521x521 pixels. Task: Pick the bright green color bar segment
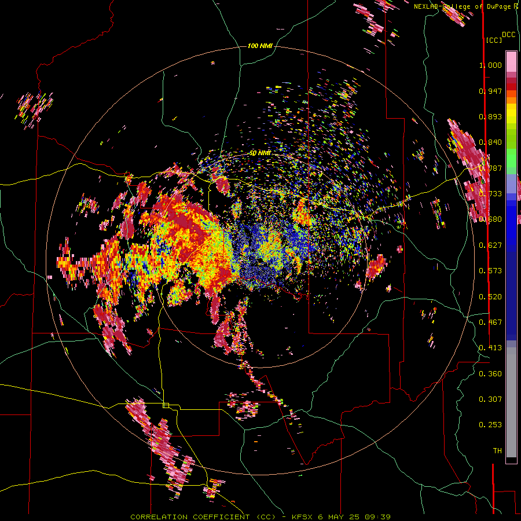coord(511,158)
